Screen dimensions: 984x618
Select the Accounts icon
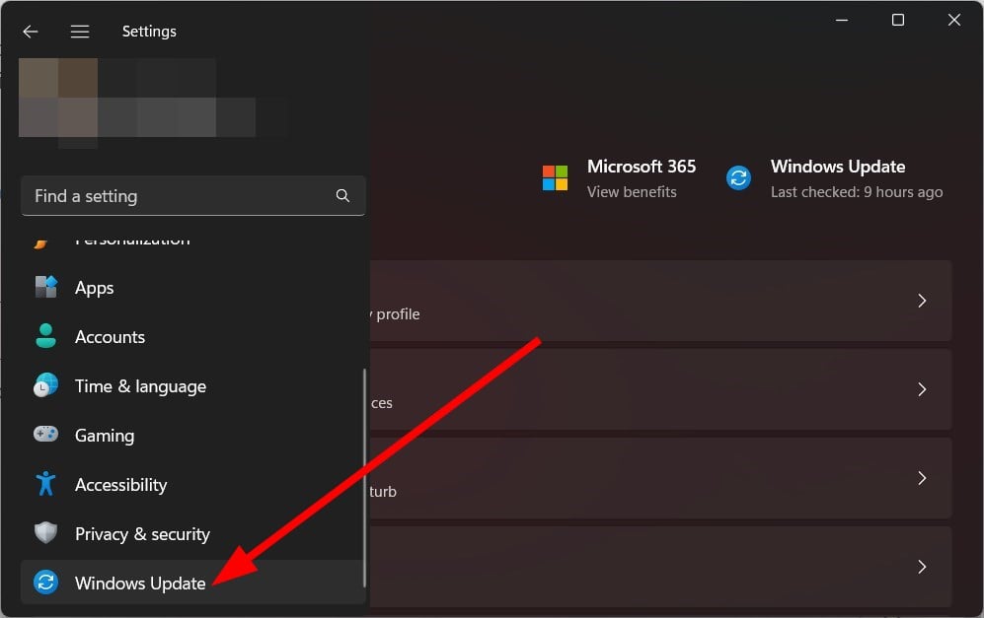pyautogui.click(x=45, y=336)
